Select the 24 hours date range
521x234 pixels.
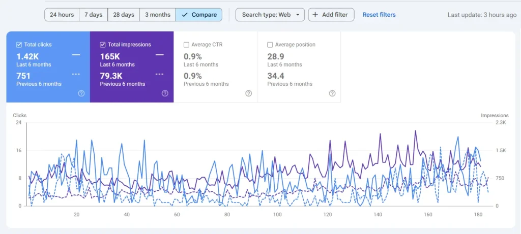(62, 15)
